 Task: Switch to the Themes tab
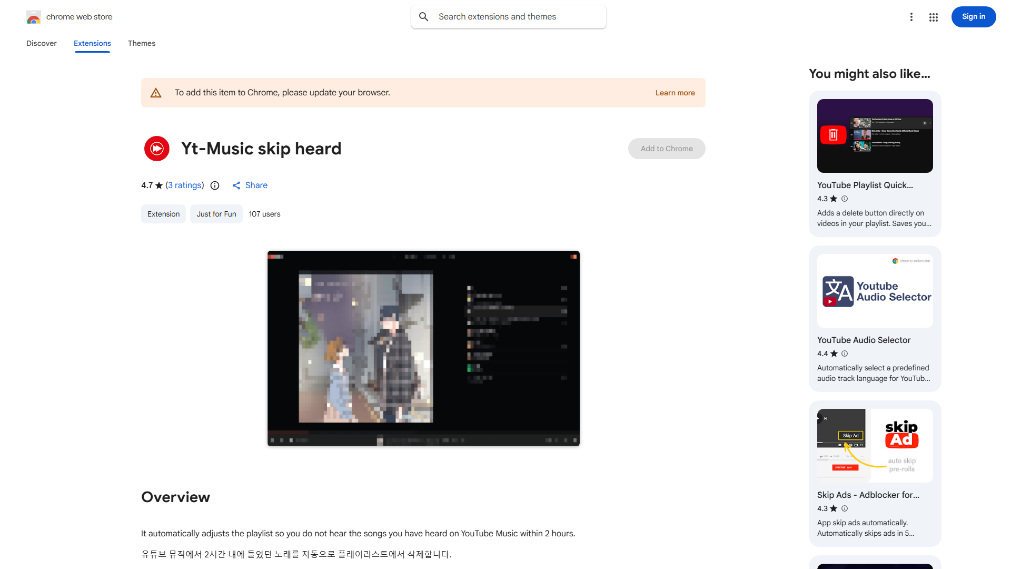141,43
